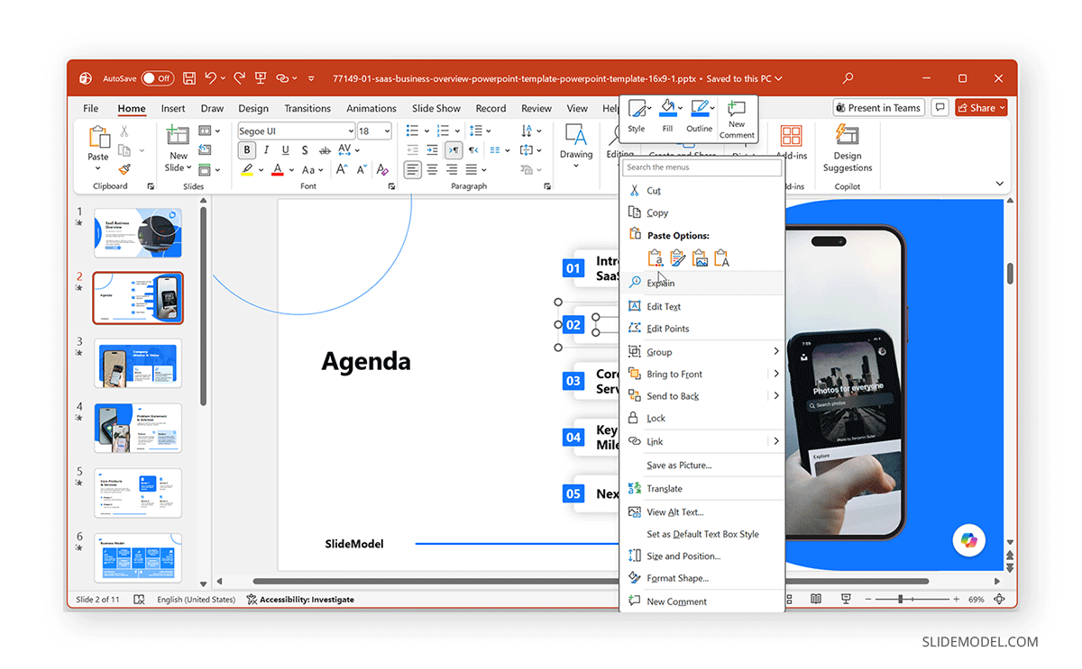Add New Comment from mini toolbar
The height and width of the screenshot is (669, 1082).
coord(737,120)
